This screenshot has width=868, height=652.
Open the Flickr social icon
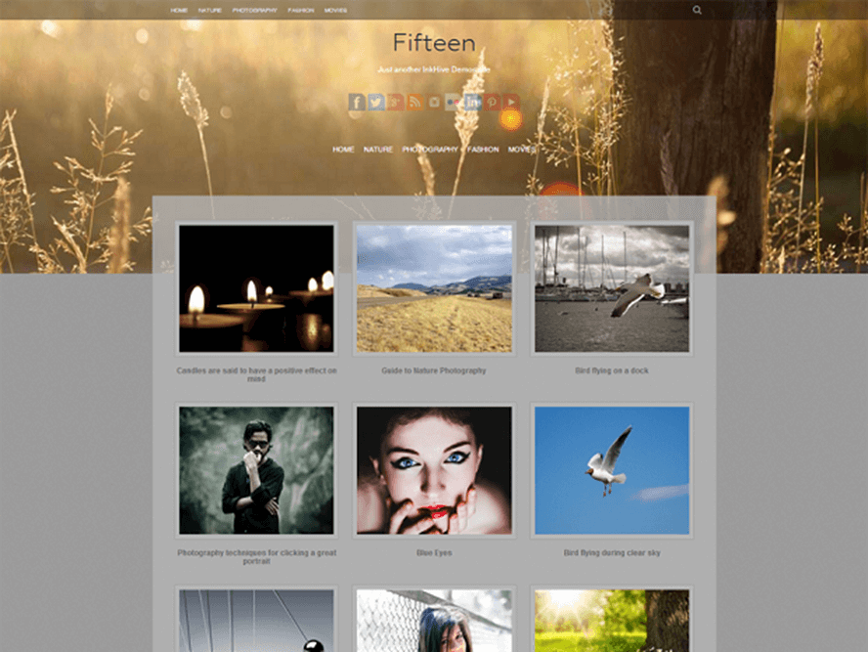(453, 102)
